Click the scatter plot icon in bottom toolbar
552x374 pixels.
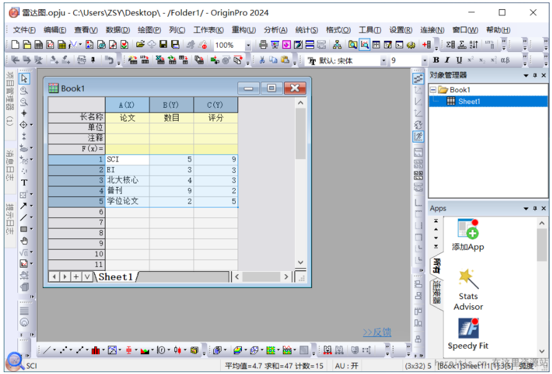[64, 350]
